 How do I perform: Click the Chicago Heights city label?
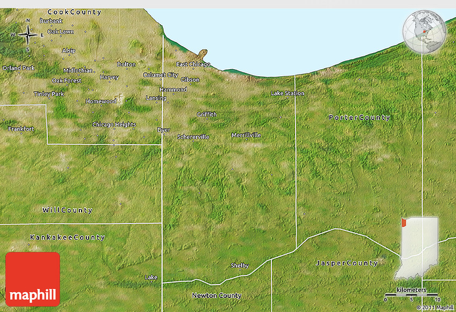pos(114,124)
